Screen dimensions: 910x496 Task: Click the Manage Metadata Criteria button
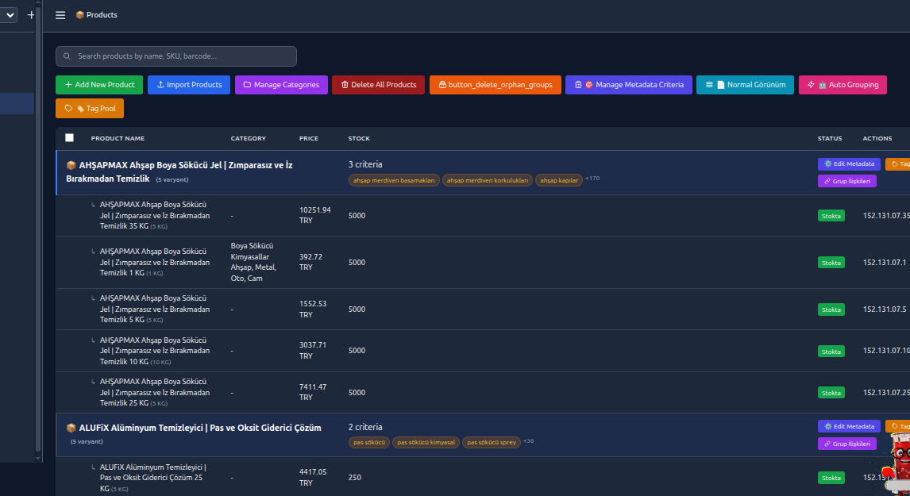point(628,84)
